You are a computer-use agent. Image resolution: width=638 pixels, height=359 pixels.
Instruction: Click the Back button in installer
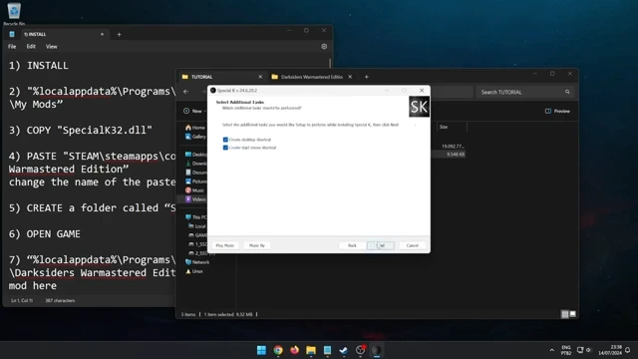pos(352,245)
